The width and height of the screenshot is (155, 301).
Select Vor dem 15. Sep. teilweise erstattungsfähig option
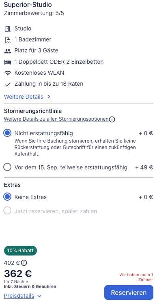pos(7,167)
